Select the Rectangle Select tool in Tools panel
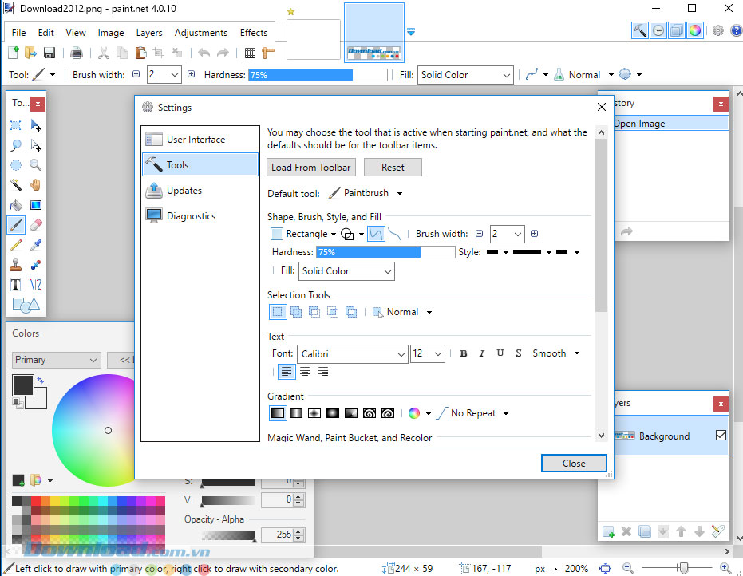The width and height of the screenshot is (743, 576). pos(16,125)
